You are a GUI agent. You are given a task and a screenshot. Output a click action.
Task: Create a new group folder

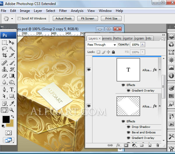pyautogui.click(x=142, y=145)
